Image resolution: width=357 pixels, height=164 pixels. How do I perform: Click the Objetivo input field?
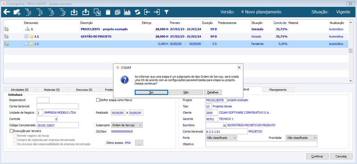pos(262,144)
